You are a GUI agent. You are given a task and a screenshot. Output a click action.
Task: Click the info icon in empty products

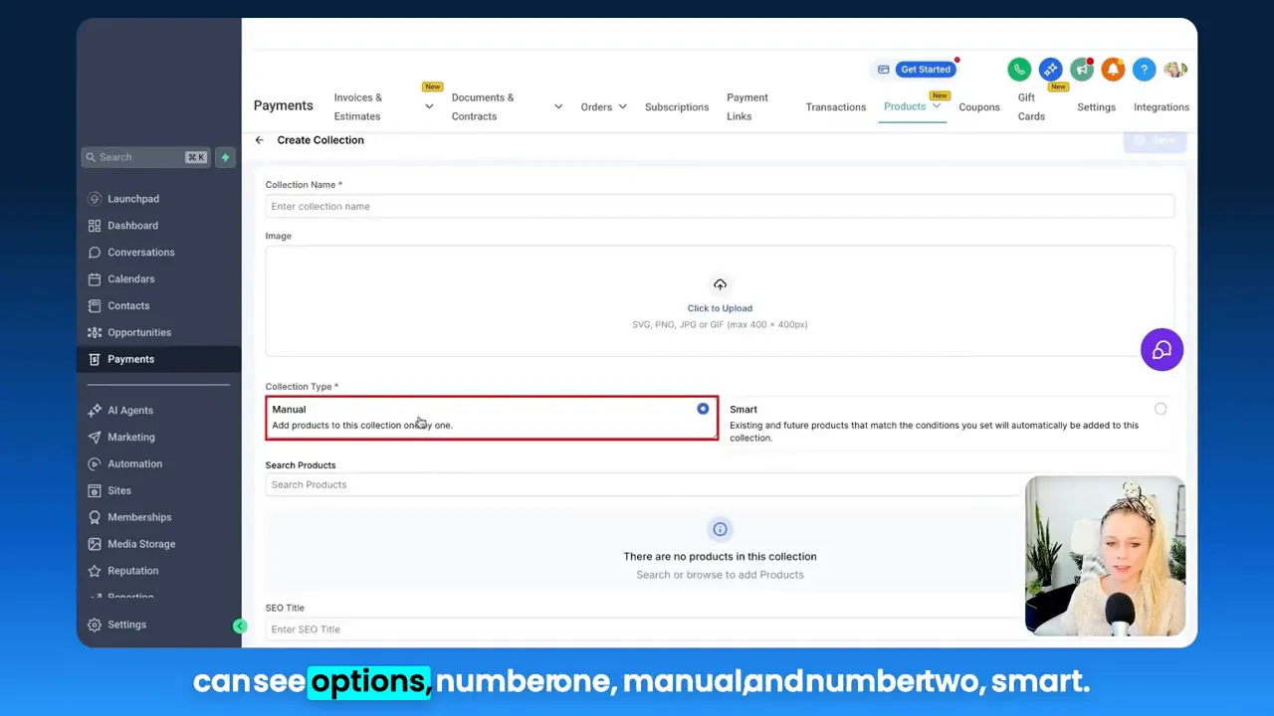point(720,529)
